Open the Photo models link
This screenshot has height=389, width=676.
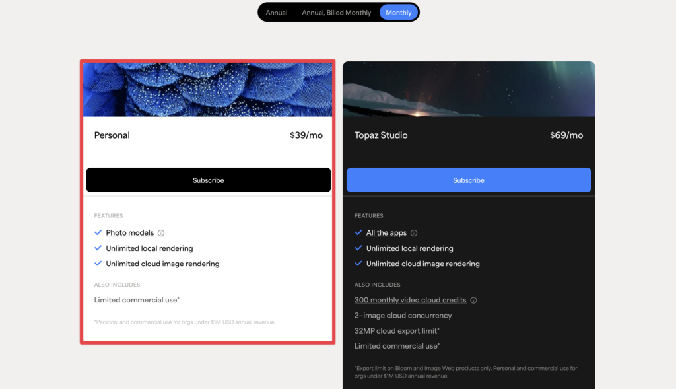pos(130,233)
